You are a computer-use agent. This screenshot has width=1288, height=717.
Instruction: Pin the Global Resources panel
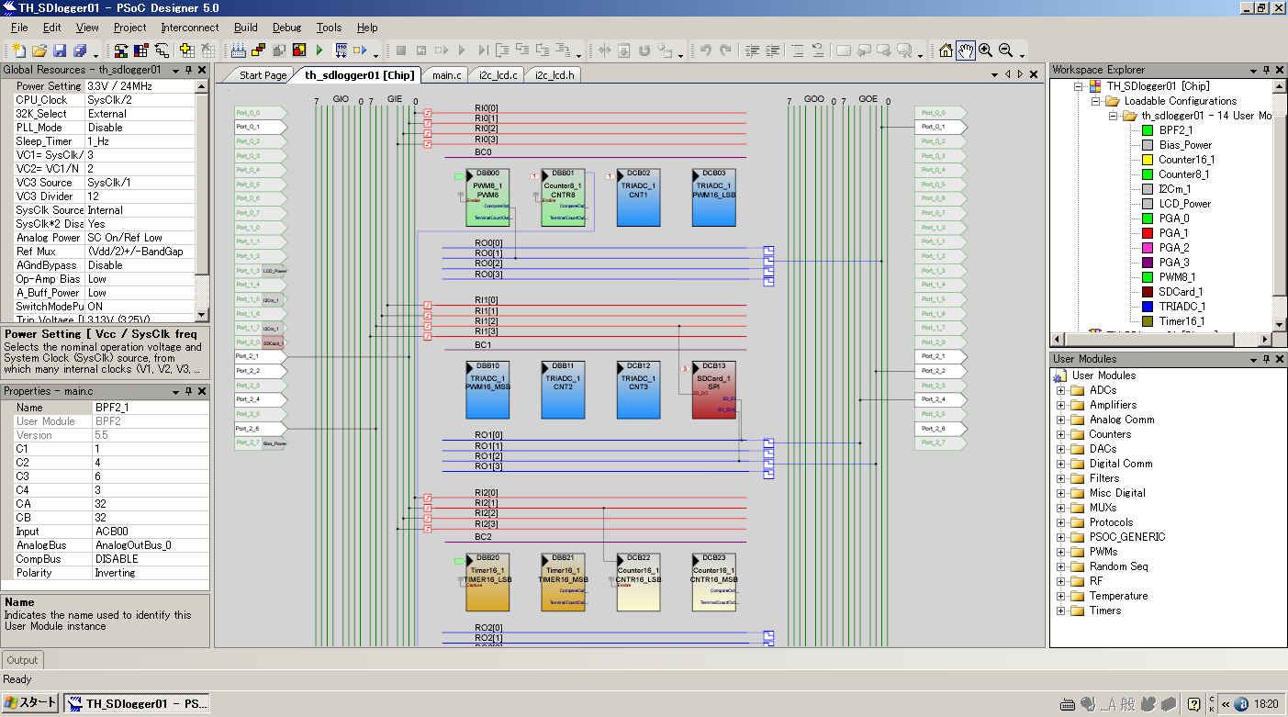click(x=188, y=70)
